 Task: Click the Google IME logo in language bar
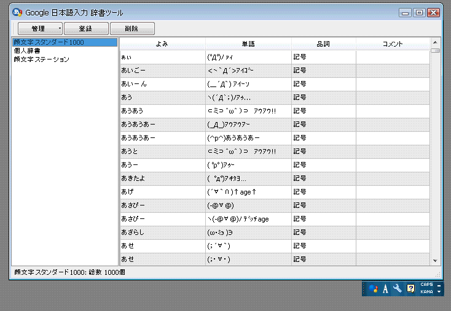point(373,288)
